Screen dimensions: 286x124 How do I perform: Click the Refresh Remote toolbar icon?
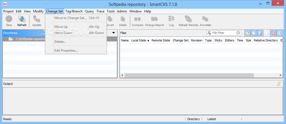(x=188, y=19)
